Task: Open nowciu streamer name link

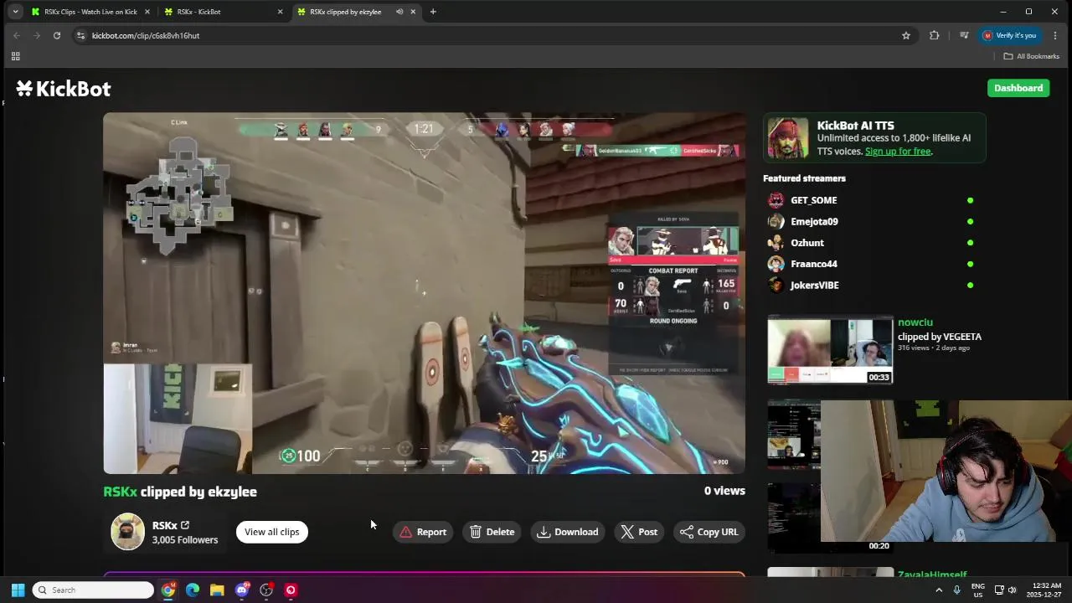Action: [x=915, y=322]
